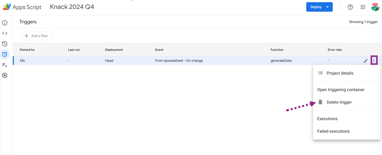The image size is (382, 155).
Task: Select Open triggering container menu item
Action: (341, 90)
